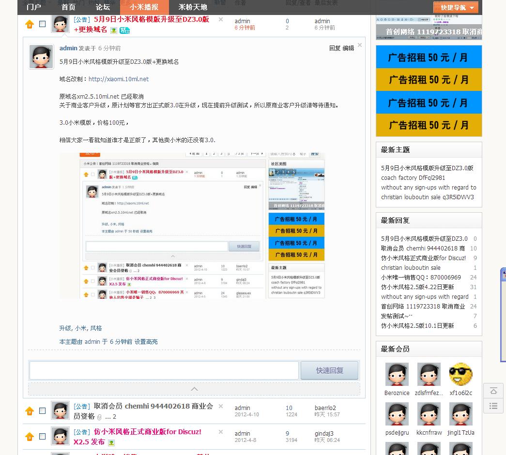Open thread 仿小米风格正式商业版for Discuz! X2.5 发布
The image size is (506, 455).
(x=138, y=437)
